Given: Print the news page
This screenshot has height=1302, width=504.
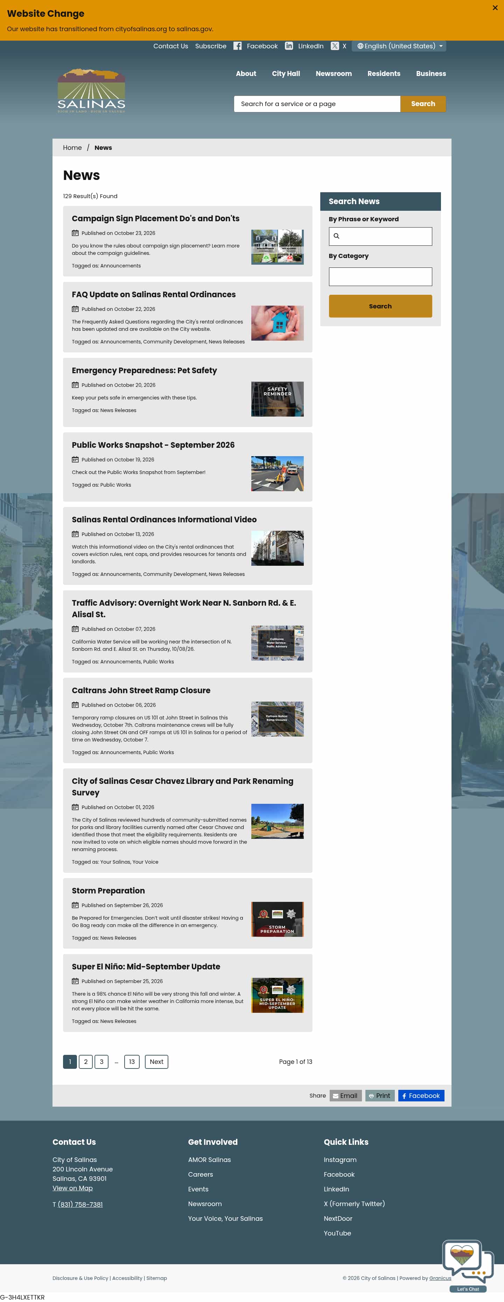Looking at the screenshot, I should pos(380,1096).
